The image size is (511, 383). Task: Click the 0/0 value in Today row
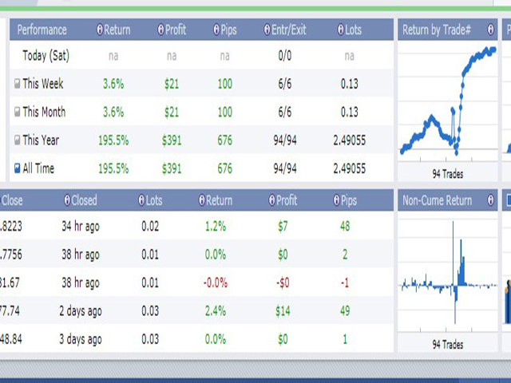pyautogui.click(x=285, y=56)
